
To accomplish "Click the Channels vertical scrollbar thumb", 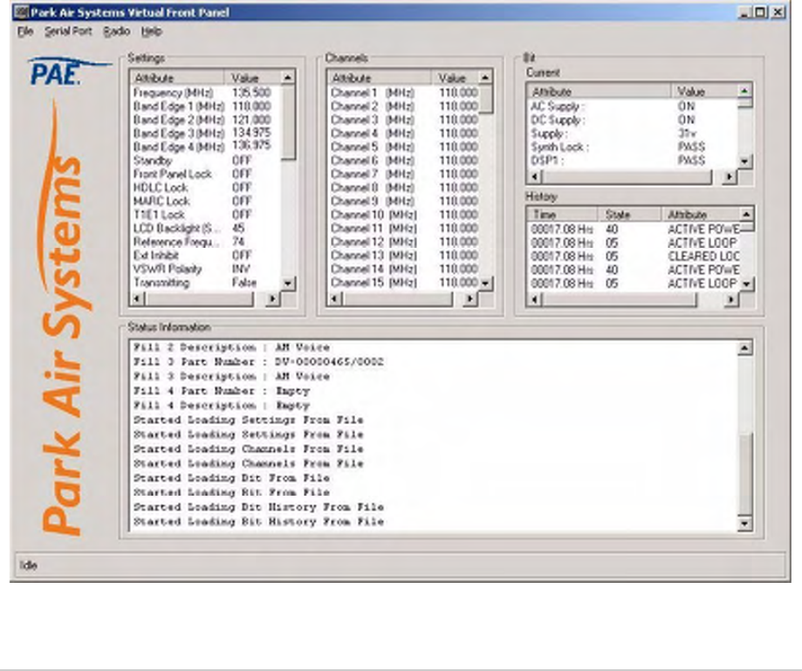I will coord(486,99).
